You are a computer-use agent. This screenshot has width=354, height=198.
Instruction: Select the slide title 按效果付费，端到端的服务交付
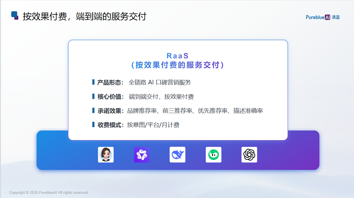pyautogui.click(x=84, y=16)
